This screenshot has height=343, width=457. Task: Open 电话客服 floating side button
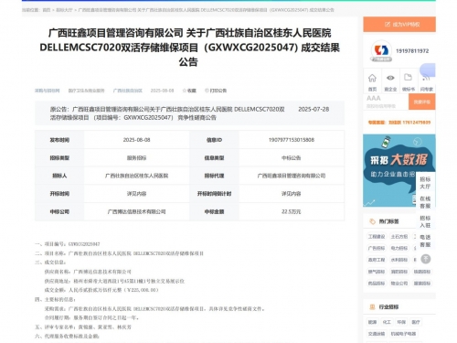point(425,241)
